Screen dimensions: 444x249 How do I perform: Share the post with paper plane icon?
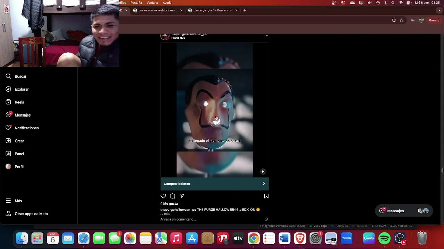(x=182, y=196)
